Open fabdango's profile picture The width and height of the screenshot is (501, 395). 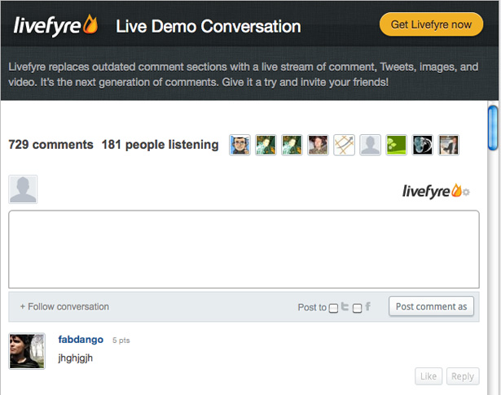click(27, 351)
